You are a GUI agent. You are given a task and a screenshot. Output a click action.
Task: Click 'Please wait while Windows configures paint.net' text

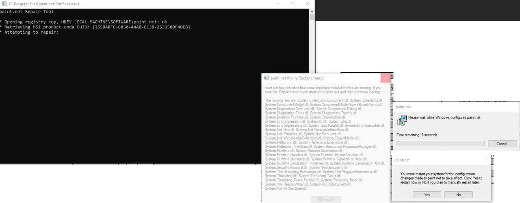pos(444,118)
